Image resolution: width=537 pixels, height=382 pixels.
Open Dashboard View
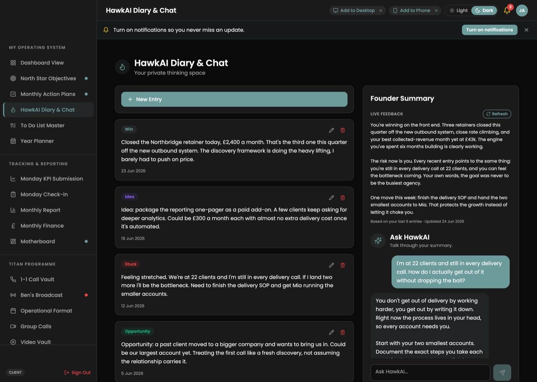point(48,63)
